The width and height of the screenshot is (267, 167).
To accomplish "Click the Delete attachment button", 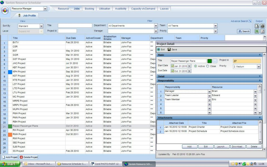I will [x=254, y=147].
